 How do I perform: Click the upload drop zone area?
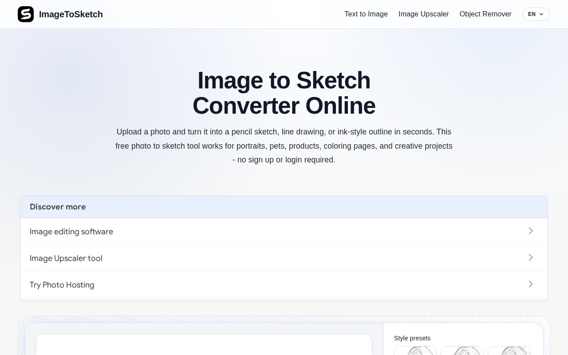point(204,344)
